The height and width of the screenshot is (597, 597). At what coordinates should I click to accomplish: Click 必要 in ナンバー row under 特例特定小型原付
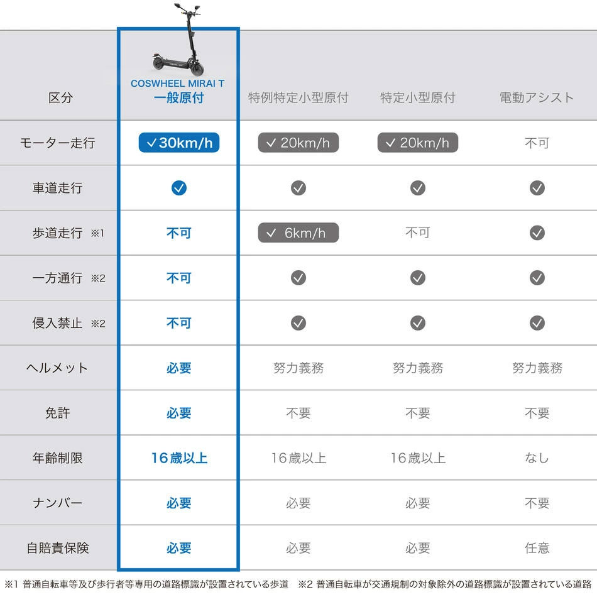tap(298, 503)
